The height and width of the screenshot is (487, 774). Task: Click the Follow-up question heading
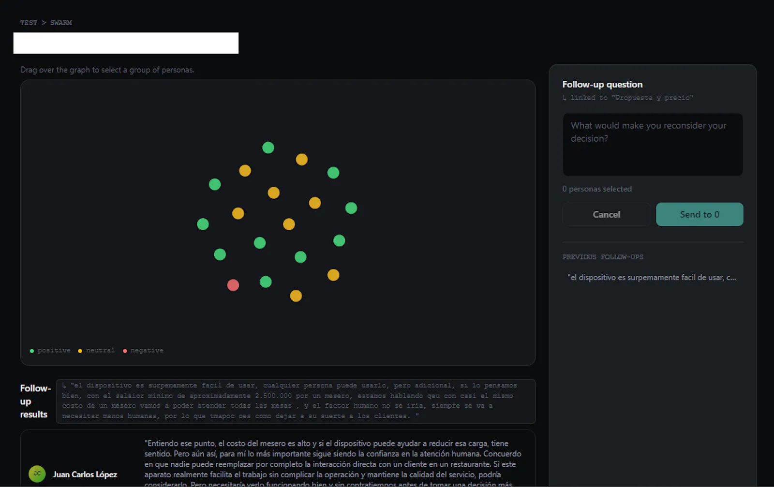point(602,84)
